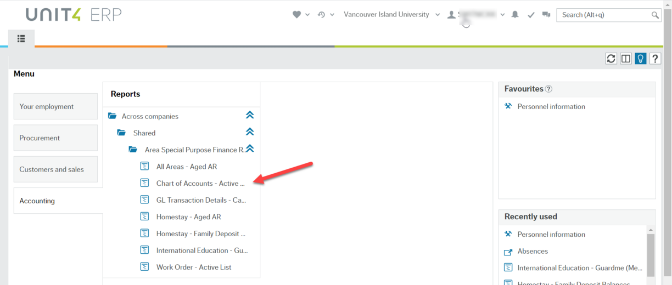Click the heart favourites icon
This screenshot has height=285, width=672.
coord(296,15)
